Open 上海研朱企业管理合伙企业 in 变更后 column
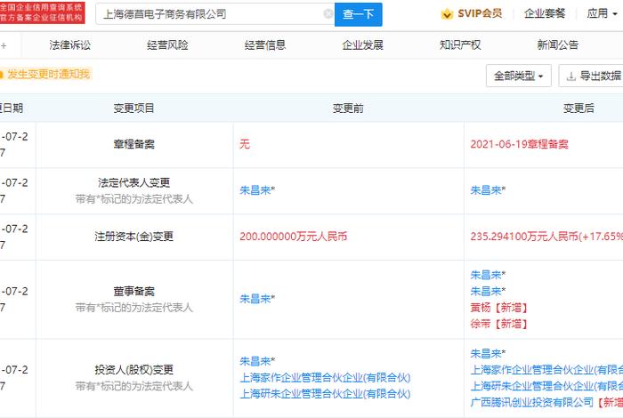623x418 pixels. (x=546, y=386)
